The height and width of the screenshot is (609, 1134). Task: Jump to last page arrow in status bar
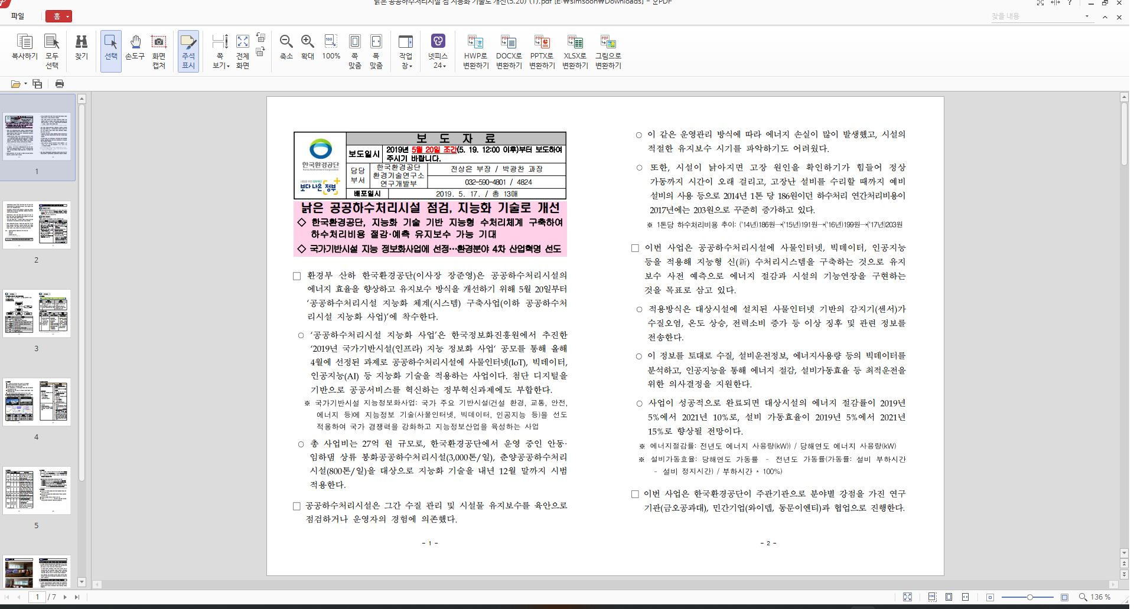point(77,597)
